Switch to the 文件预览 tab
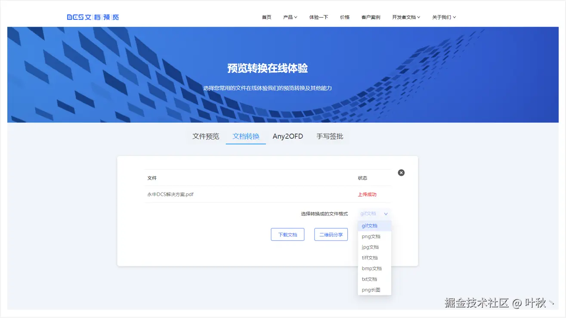This screenshot has width=566, height=318. [205, 136]
